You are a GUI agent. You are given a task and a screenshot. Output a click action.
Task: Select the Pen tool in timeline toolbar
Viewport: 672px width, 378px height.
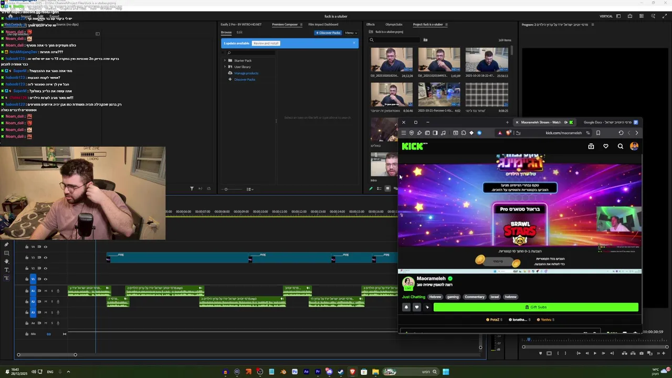pyautogui.click(x=6, y=245)
